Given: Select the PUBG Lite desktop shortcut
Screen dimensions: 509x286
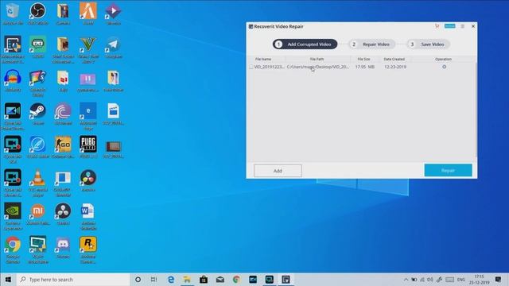Looking at the screenshot, I should [88, 148].
